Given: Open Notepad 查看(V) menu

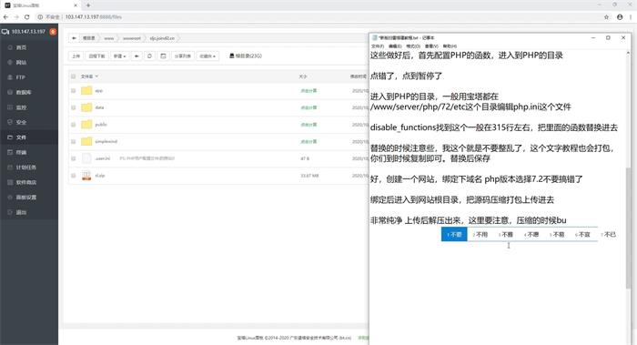Looking at the screenshot, I should 431,46.
